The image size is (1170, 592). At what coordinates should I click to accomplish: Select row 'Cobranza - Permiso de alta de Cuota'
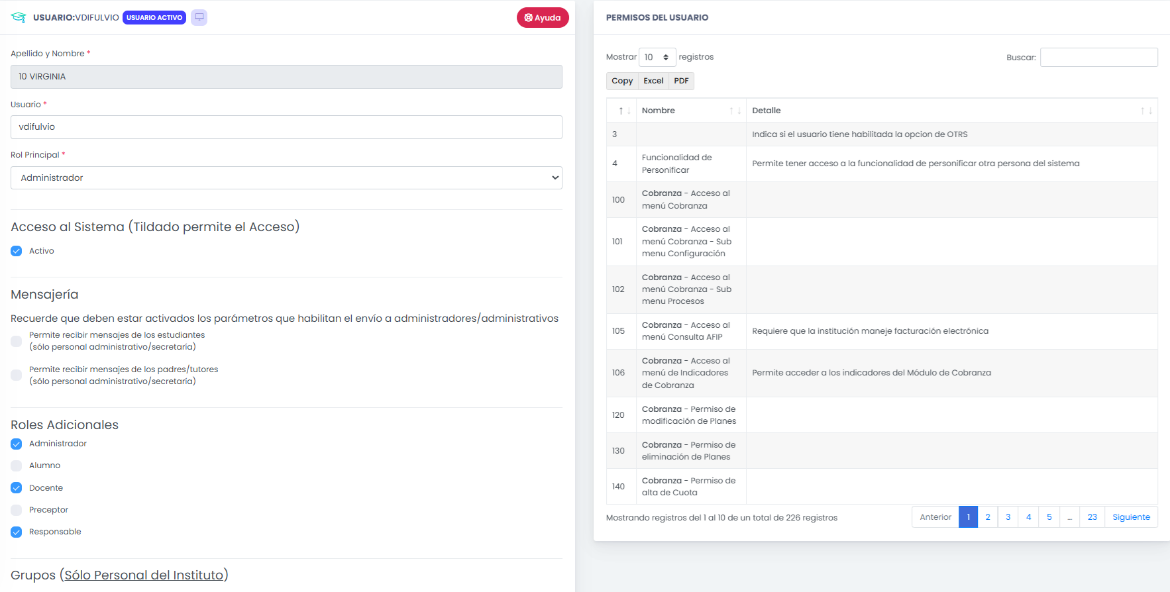[x=882, y=487]
